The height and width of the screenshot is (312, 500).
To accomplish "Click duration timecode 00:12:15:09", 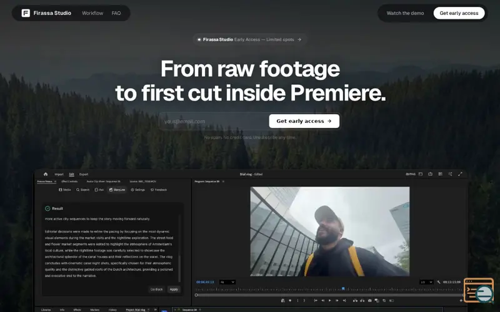I will (451, 282).
